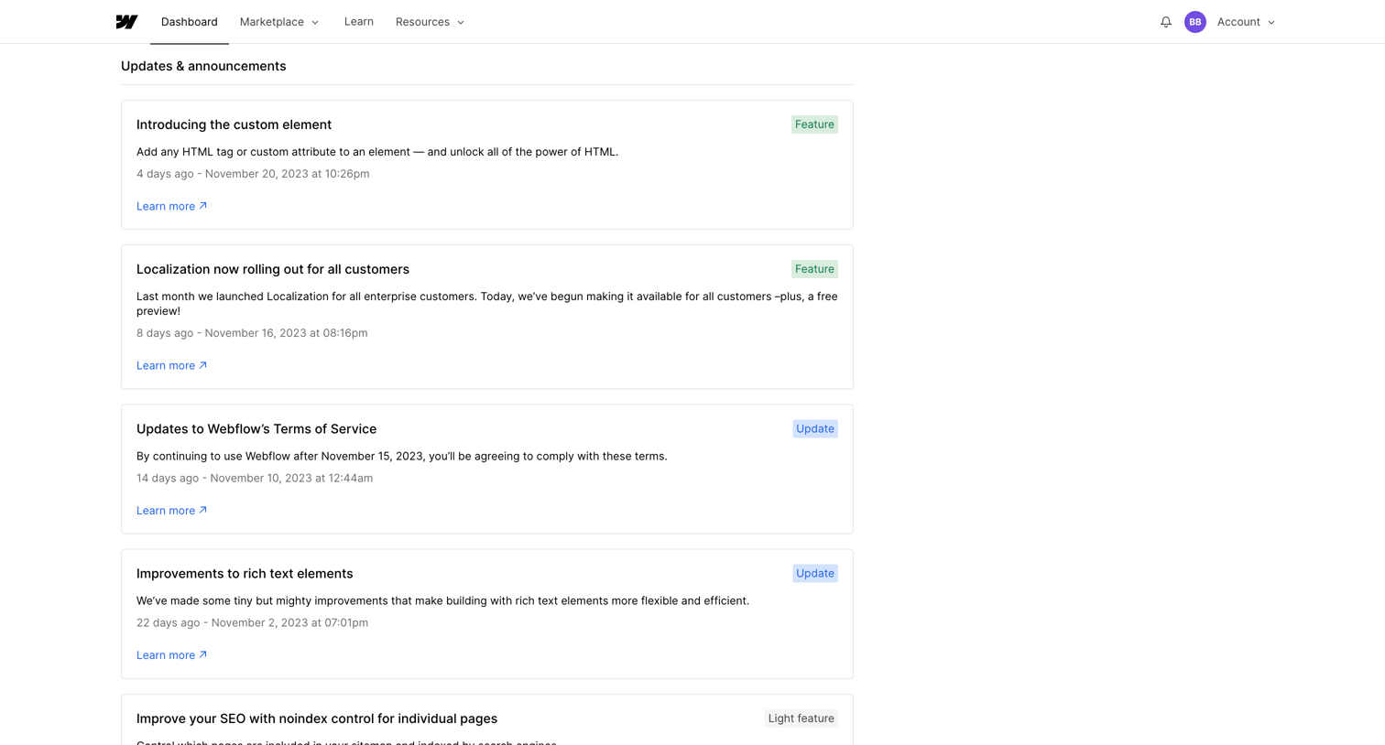Open the Account dropdown
Viewport: 1385px width, 745px height.
(x=1246, y=22)
